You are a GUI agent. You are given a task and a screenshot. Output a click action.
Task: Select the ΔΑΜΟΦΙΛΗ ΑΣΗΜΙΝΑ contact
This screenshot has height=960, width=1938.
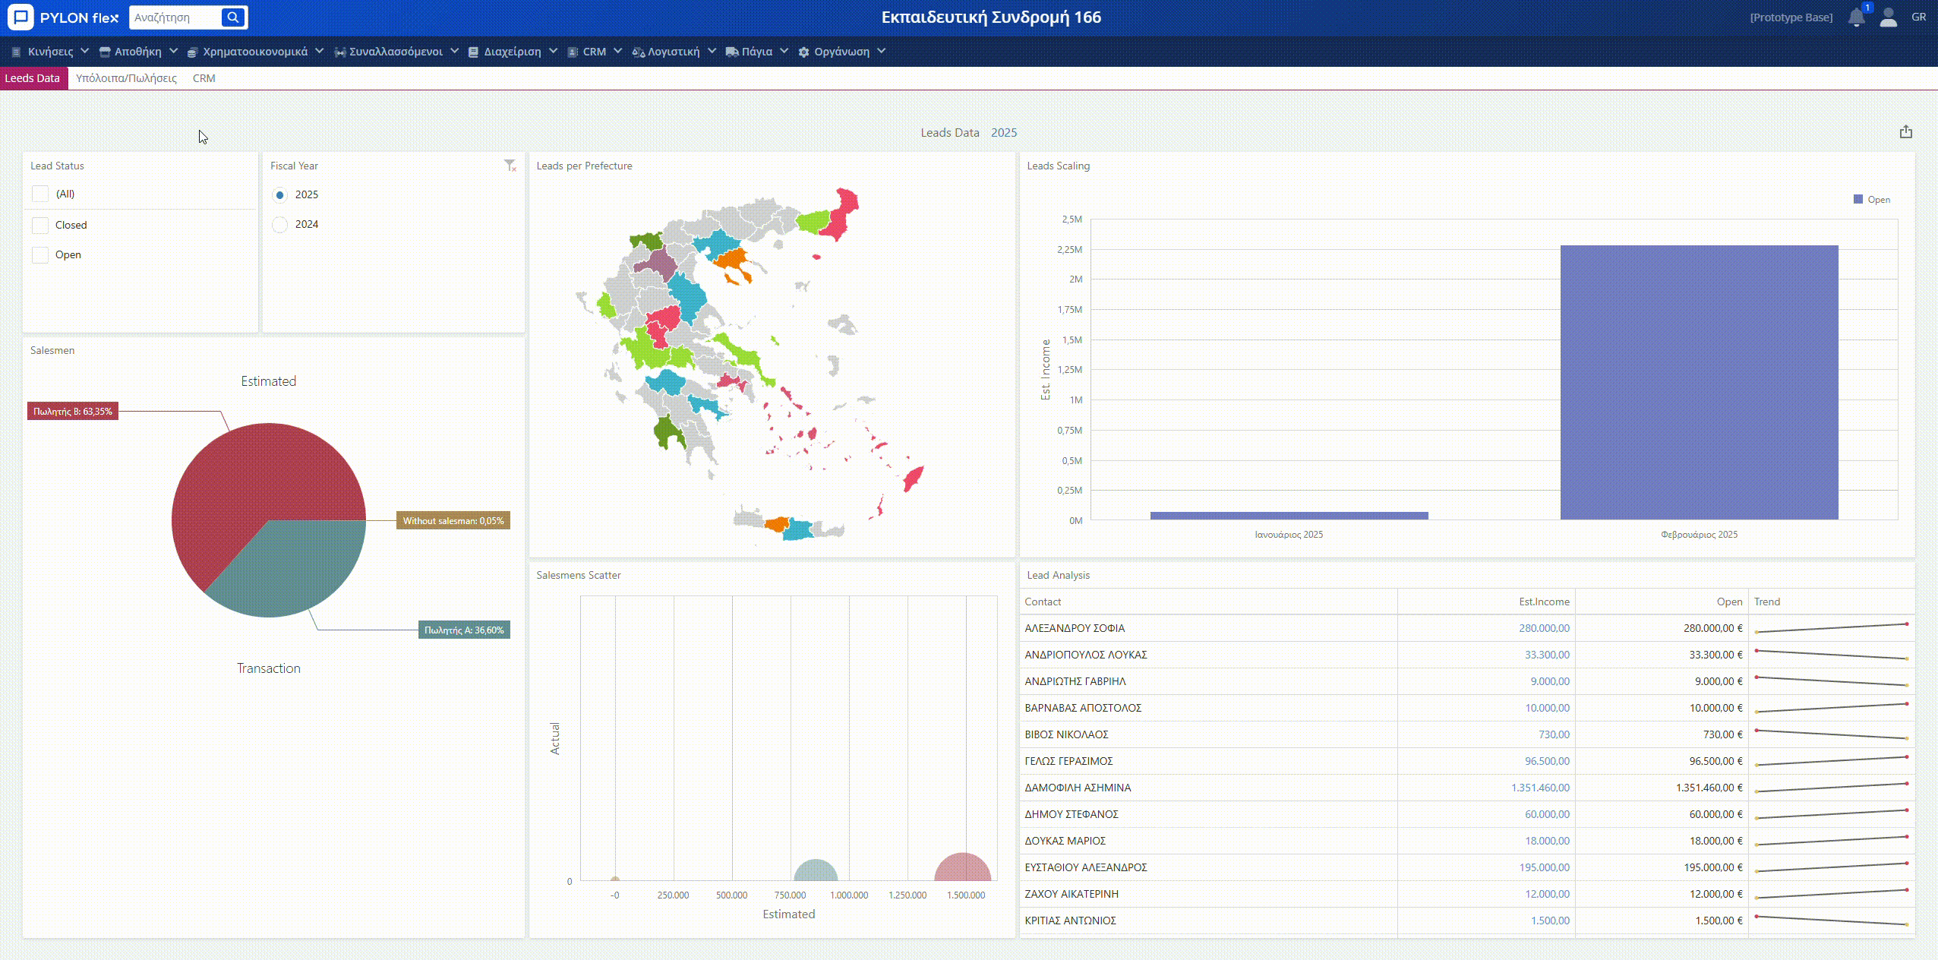[x=1078, y=788]
